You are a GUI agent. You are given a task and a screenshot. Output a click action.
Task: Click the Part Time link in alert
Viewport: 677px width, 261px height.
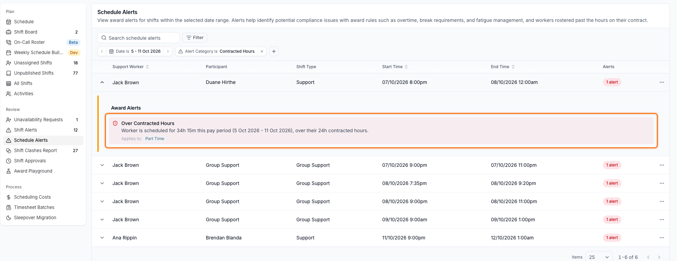point(155,139)
